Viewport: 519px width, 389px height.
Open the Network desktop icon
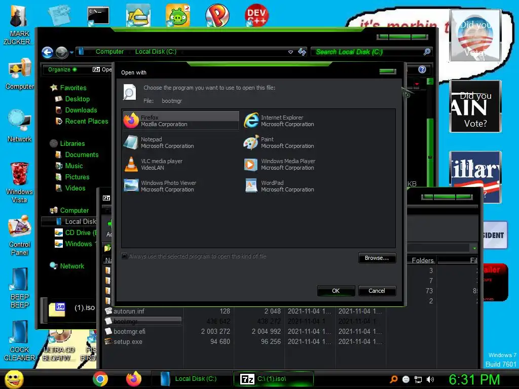coord(20,126)
